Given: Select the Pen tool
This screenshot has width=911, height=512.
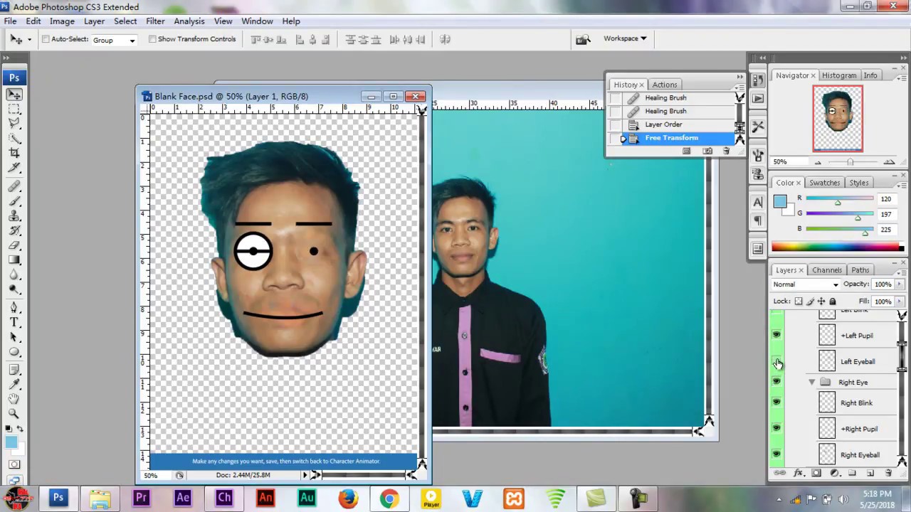Looking at the screenshot, I should click(x=14, y=308).
